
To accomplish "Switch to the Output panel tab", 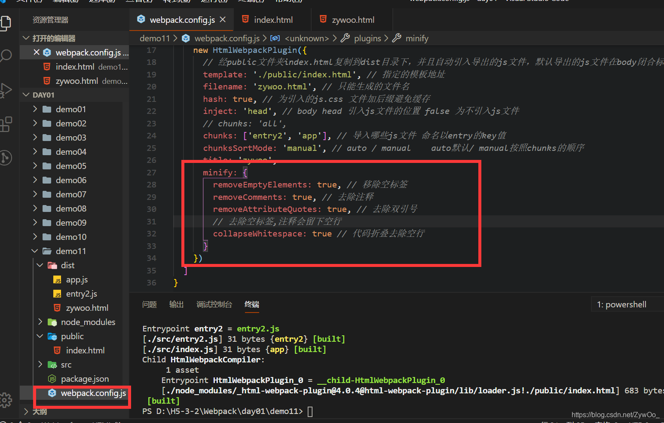I will (x=176, y=304).
